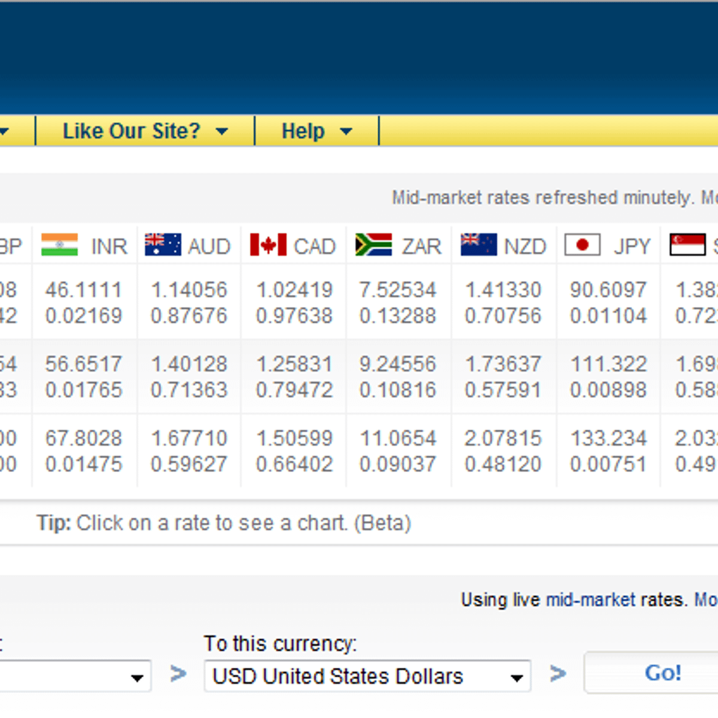Click the 46.1111 INR rate

(x=83, y=290)
